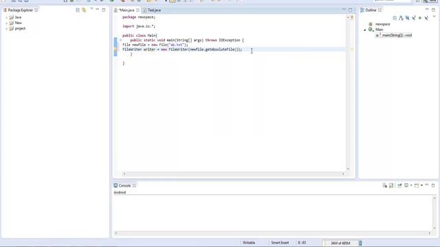The width and height of the screenshot is (440, 247).
Task: Click the Writable status bar field
Action: tap(249, 243)
